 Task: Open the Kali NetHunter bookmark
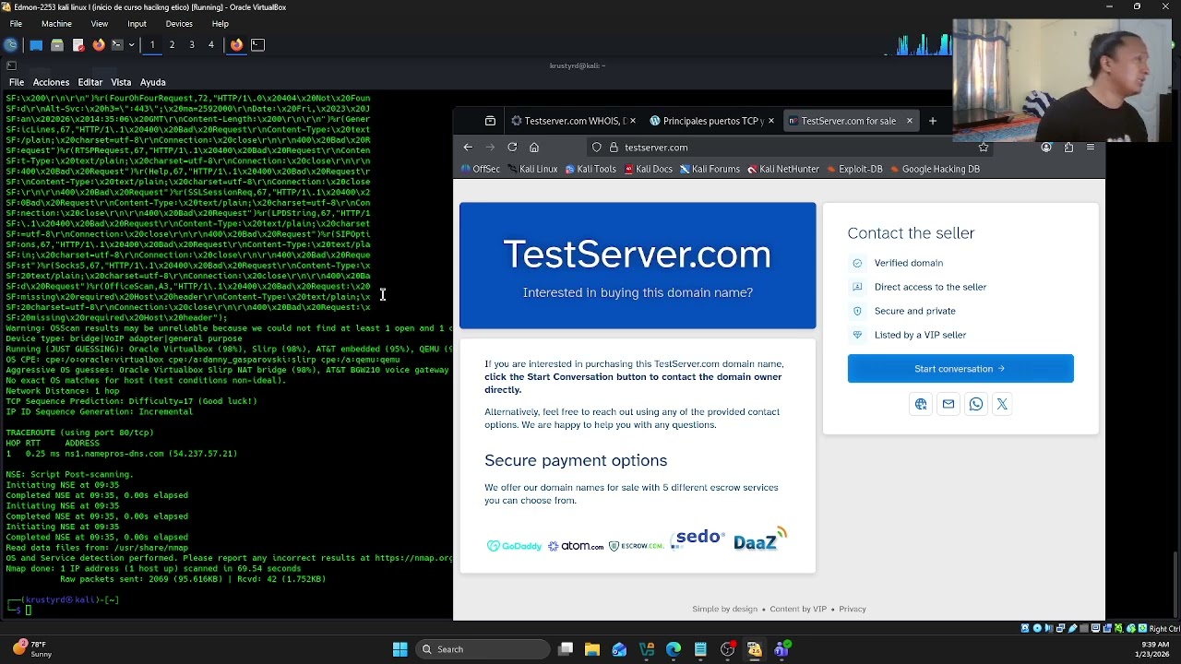[x=783, y=169]
